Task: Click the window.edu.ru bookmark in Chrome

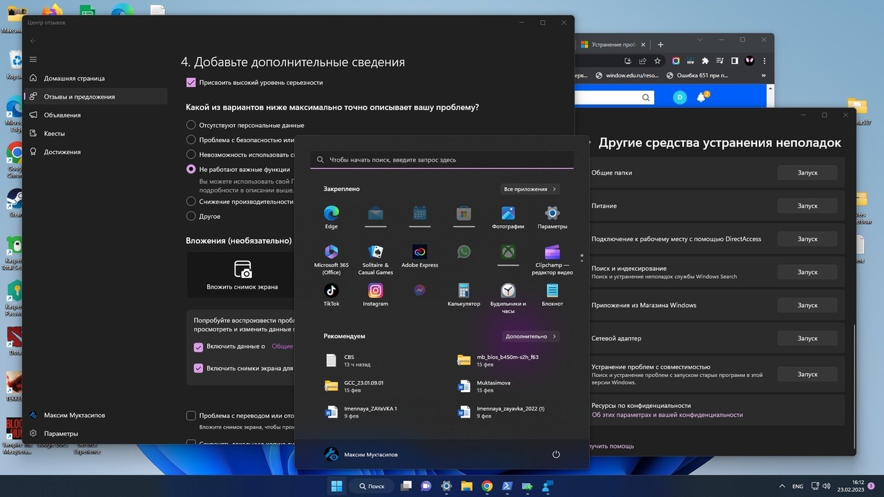Action: click(626, 75)
